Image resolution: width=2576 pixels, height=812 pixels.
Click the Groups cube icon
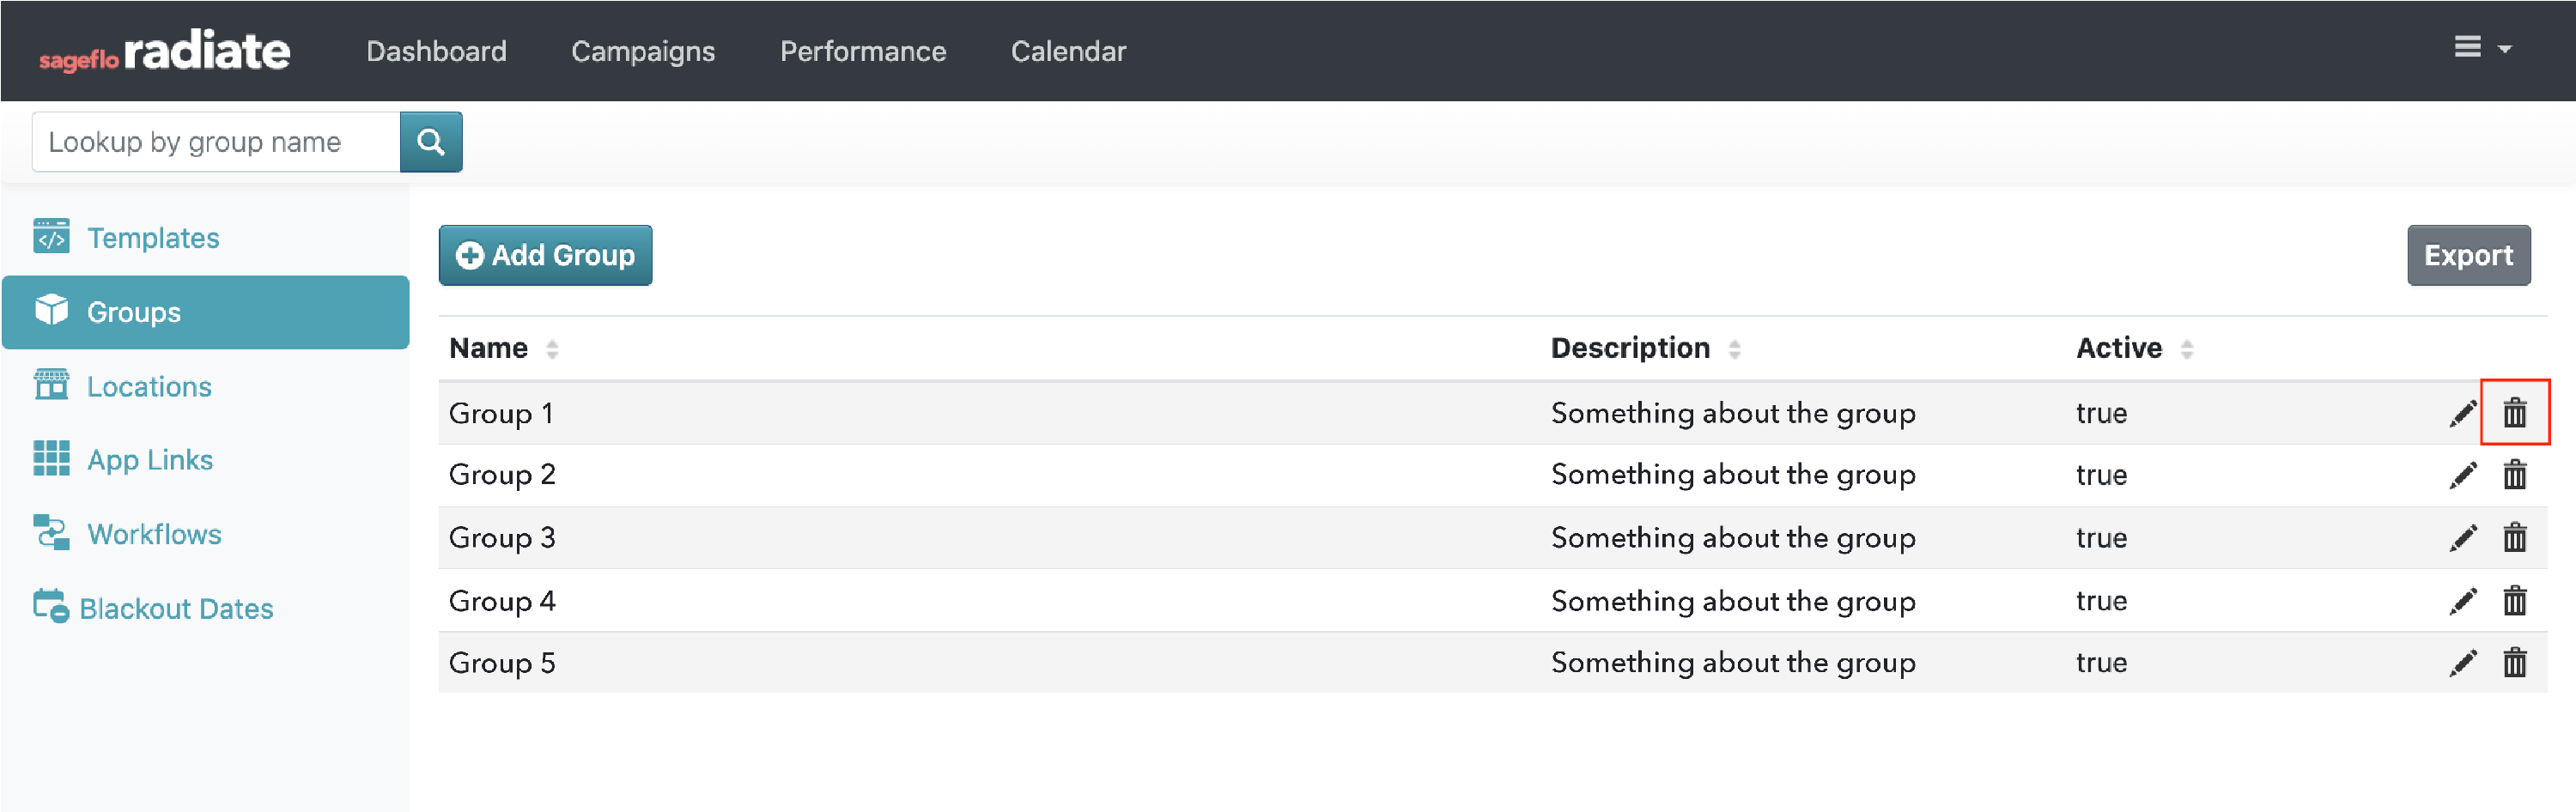coord(52,311)
